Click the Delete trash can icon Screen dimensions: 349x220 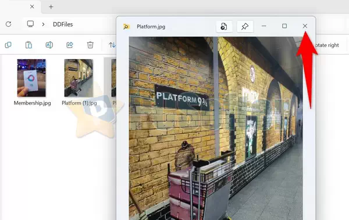pyautogui.click(x=90, y=45)
